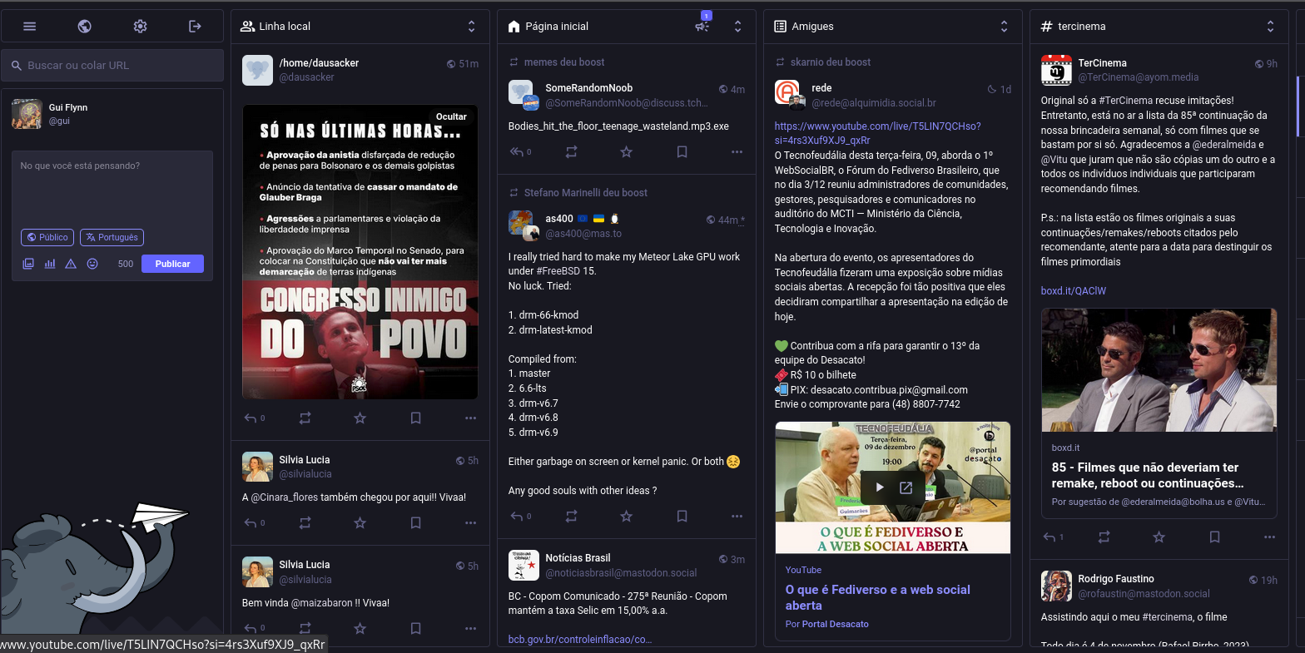
Task: Boost Silvia Lucia's Cinara_flores post
Action: tap(305, 522)
